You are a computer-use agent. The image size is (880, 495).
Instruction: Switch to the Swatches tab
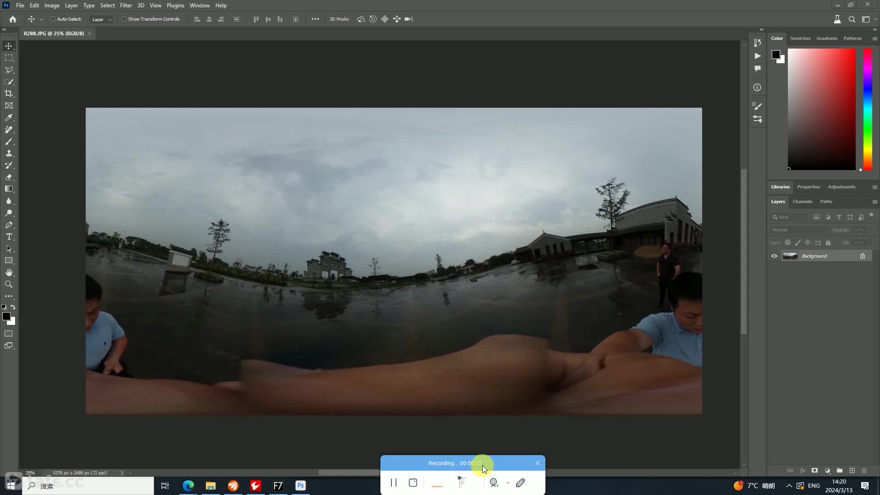800,38
